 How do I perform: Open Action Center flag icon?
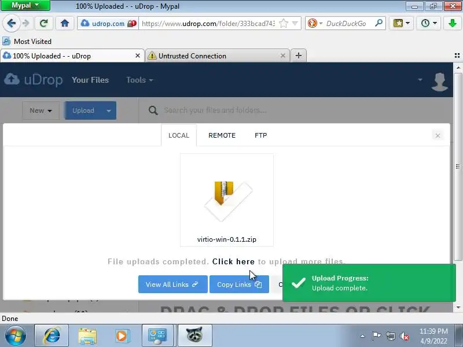(376, 336)
